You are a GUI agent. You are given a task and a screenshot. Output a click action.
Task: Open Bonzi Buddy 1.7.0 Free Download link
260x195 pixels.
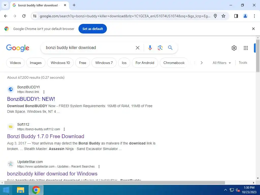coord(46,136)
